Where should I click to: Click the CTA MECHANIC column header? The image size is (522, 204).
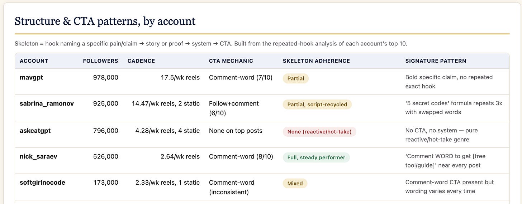pos(231,61)
